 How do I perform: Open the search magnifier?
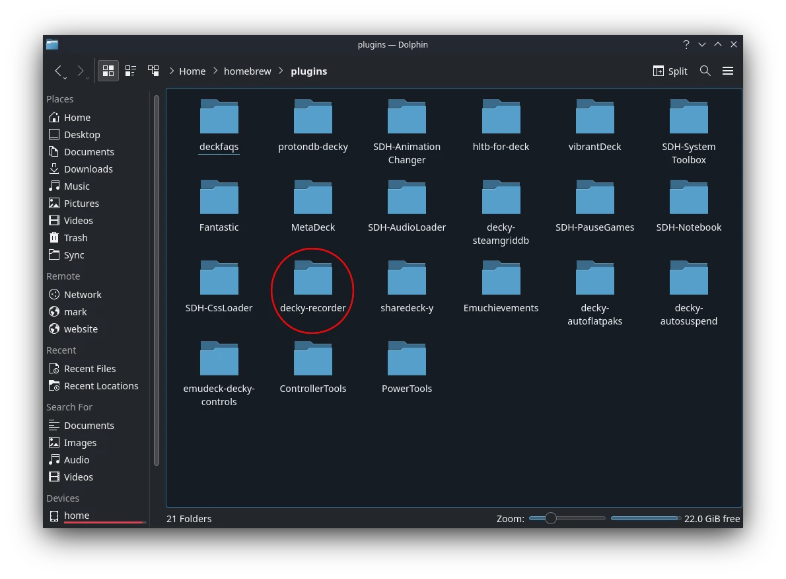(x=705, y=71)
